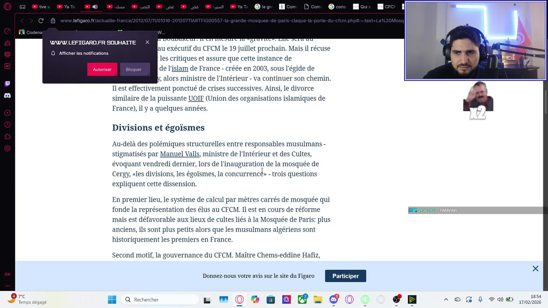The width and height of the screenshot is (548, 308).
Task: Reload the current page
Action: [41, 21]
